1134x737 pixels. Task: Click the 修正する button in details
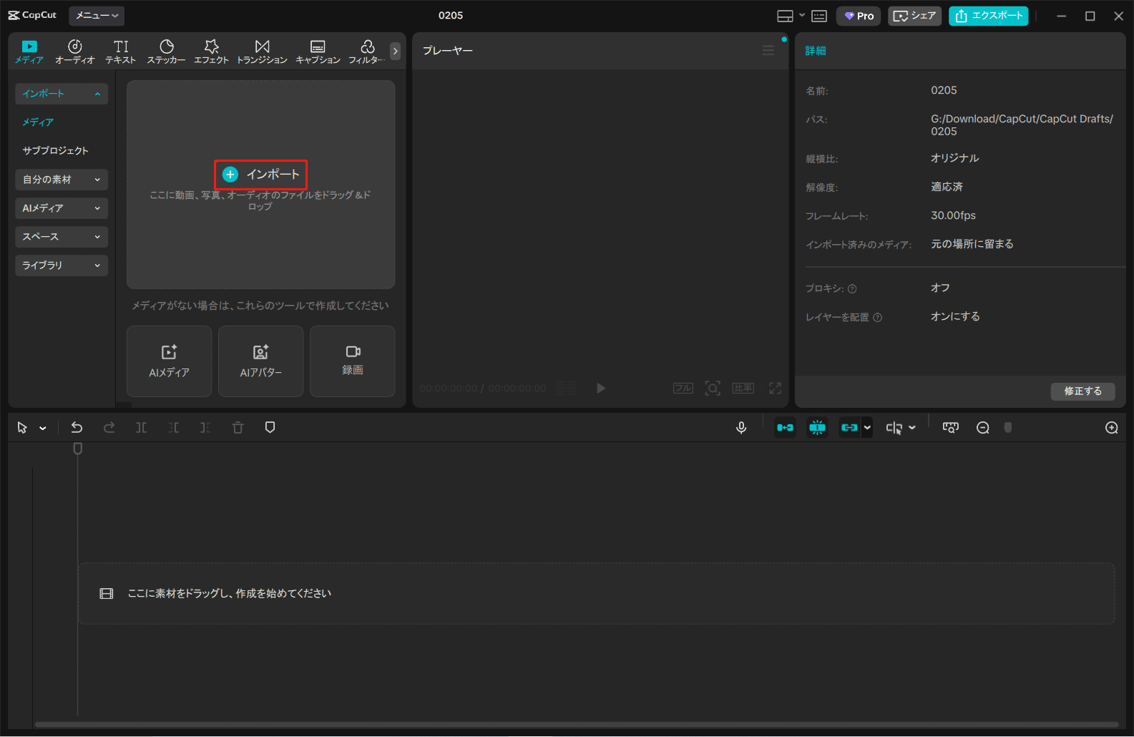tap(1082, 391)
